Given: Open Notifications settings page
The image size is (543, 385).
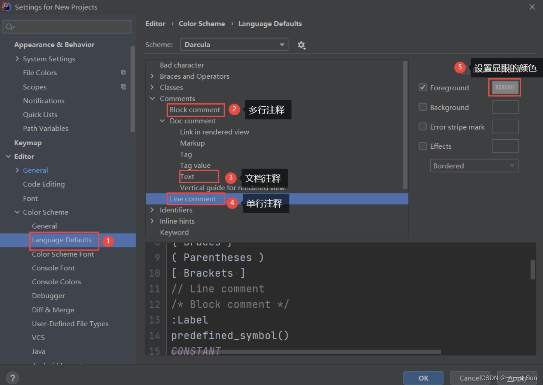Looking at the screenshot, I should 44,101.
